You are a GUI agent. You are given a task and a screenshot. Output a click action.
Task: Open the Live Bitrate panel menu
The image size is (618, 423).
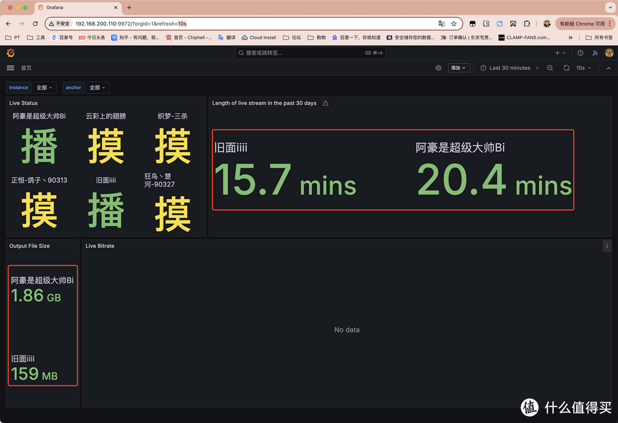pos(607,246)
